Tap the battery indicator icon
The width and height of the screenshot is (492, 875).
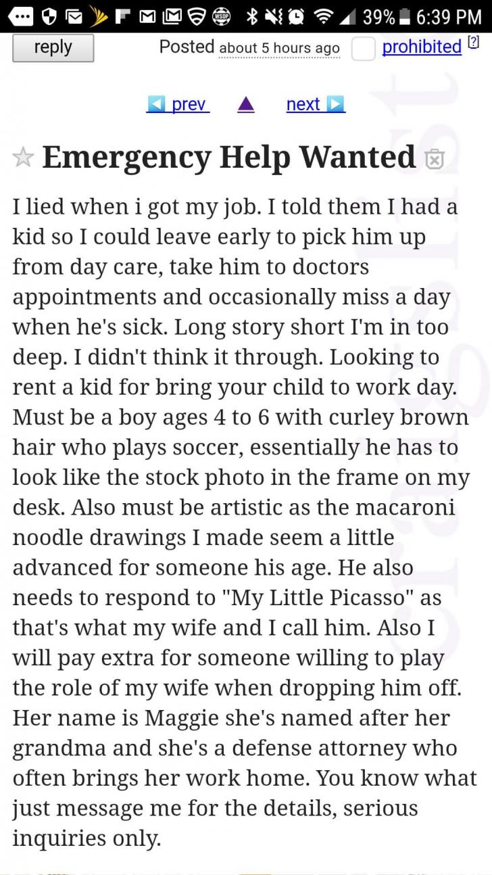click(405, 16)
